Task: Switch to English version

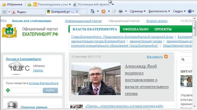Action: pyautogui.click(x=157, y=21)
